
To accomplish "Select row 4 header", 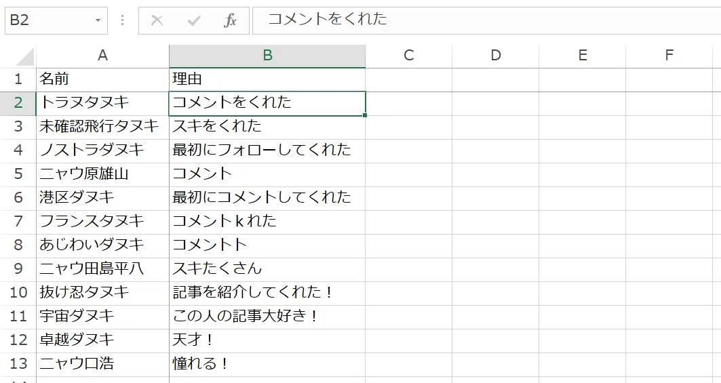I will tap(18, 150).
